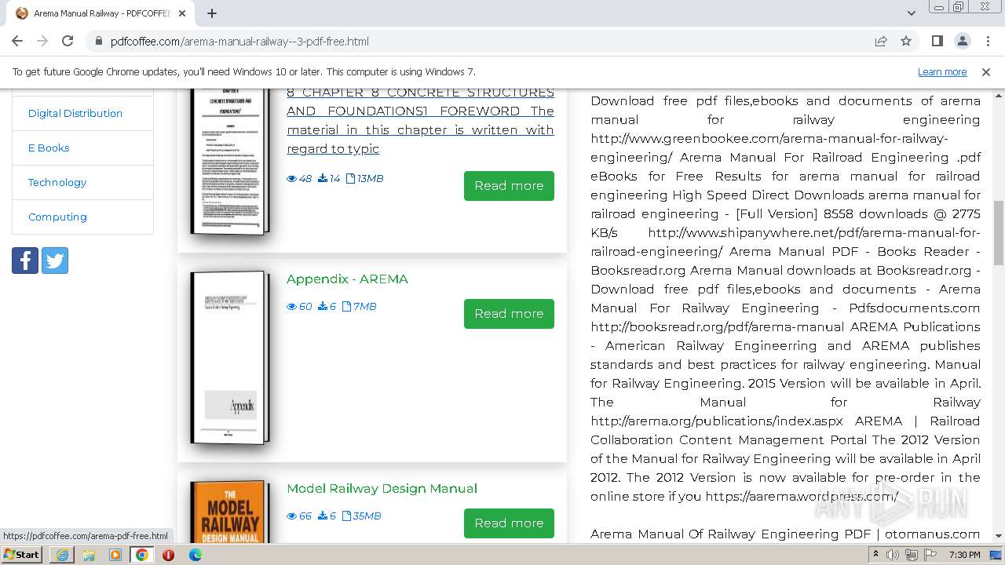Image resolution: width=1005 pixels, height=565 pixels.
Task: Share on Twitter icon
Action: coord(55,261)
